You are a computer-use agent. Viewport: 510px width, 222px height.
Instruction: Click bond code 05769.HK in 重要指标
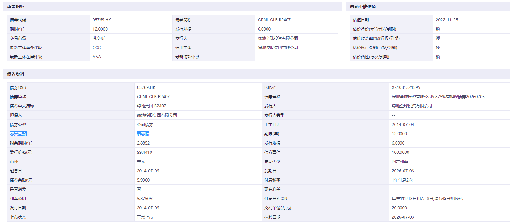tap(102, 20)
